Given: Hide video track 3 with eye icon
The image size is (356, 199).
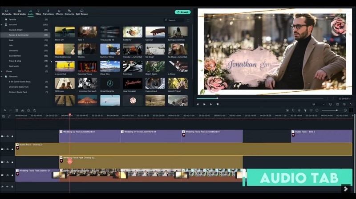Looking at the screenshot, I should [x=8, y=149].
